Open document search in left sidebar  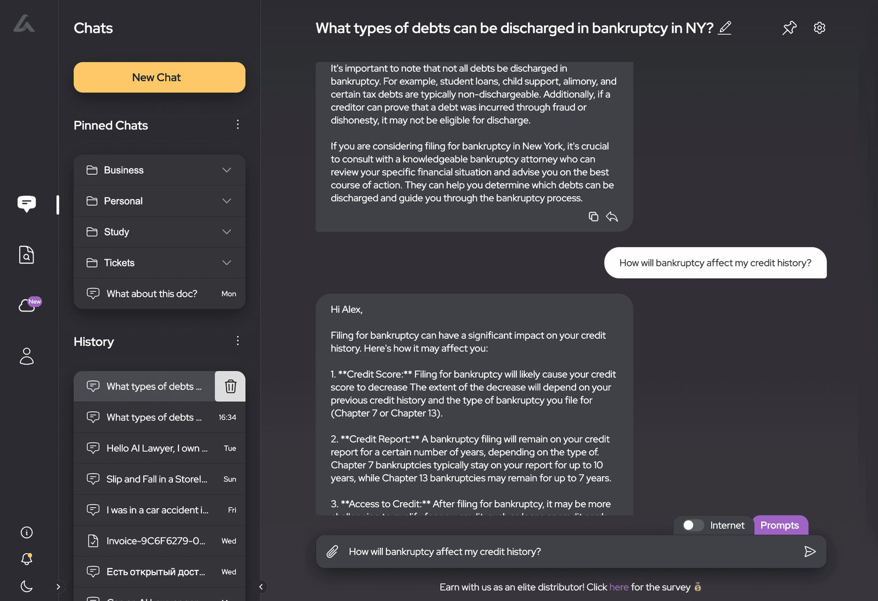26,254
